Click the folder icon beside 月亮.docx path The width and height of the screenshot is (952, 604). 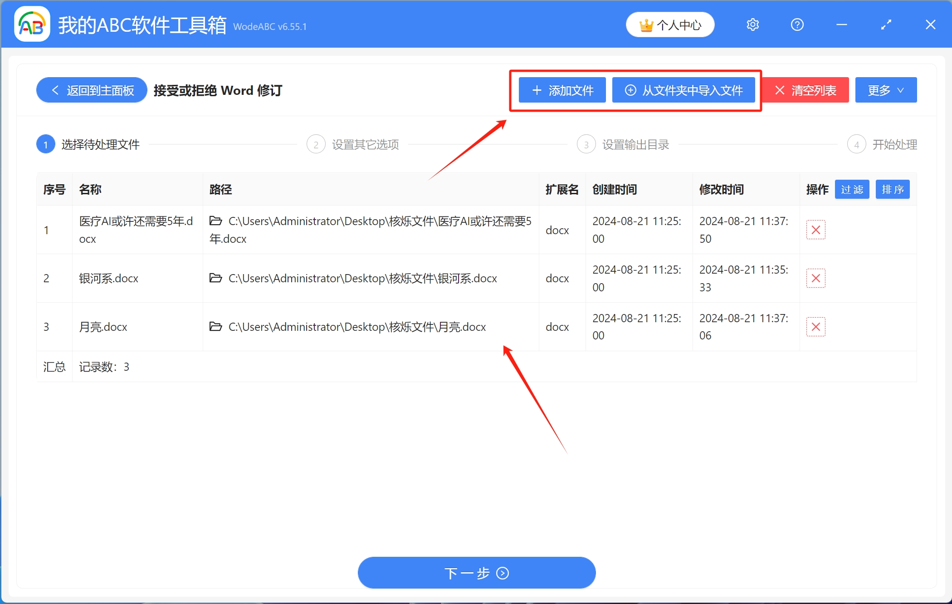215,326
